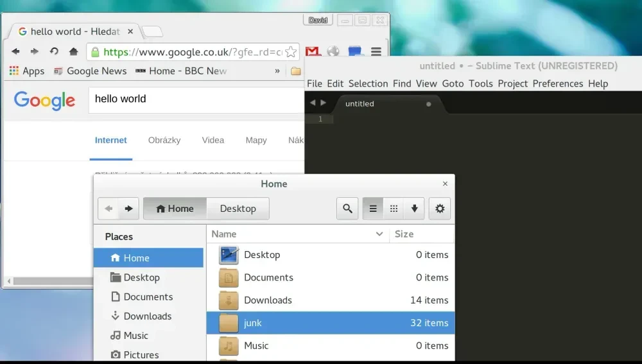
Task: Click the Home path bar button
Action: coord(175,209)
